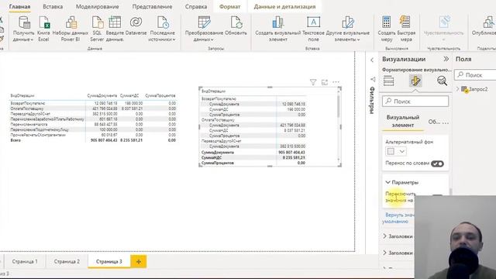The height and width of the screenshot is (279, 496).
Task: Click the matrix visual's vertical scrollbar
Action: tap(339, 106)
